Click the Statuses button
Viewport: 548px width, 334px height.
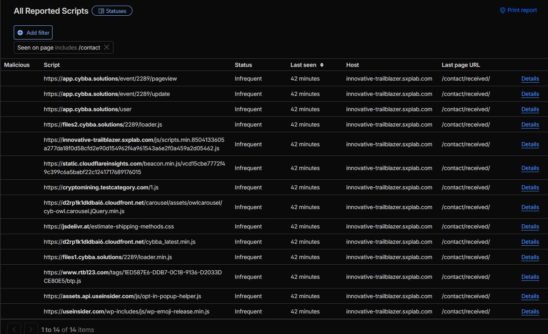112,10
